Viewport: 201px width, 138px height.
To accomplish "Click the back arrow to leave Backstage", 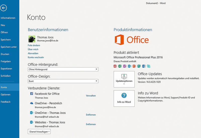I will pos(4,8).
